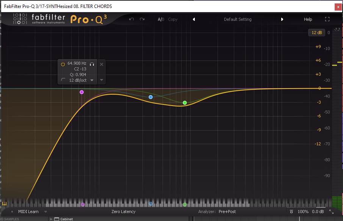Toggle the MIDI Learn enable dot
The image size is (343, 221).
click(12, 212)
